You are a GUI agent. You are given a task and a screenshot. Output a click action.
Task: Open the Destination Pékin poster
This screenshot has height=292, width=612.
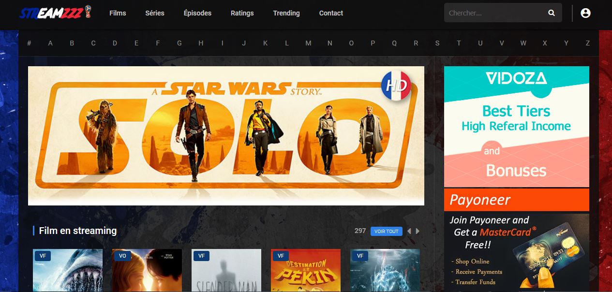pos(306,270)
